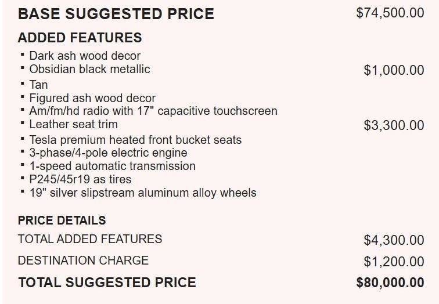Click the Am/fm/hd radio touchscreen feature

pyautogui.click(x=153, y=111)
